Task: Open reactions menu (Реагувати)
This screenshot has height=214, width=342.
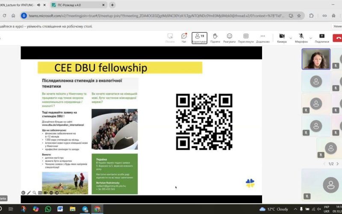Action: coord(230,38)
